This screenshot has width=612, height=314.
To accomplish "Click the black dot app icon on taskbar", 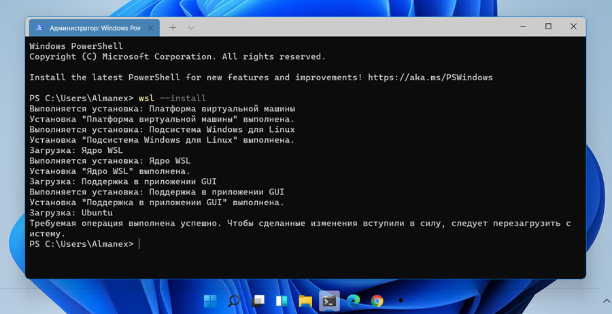I will 401,300.
